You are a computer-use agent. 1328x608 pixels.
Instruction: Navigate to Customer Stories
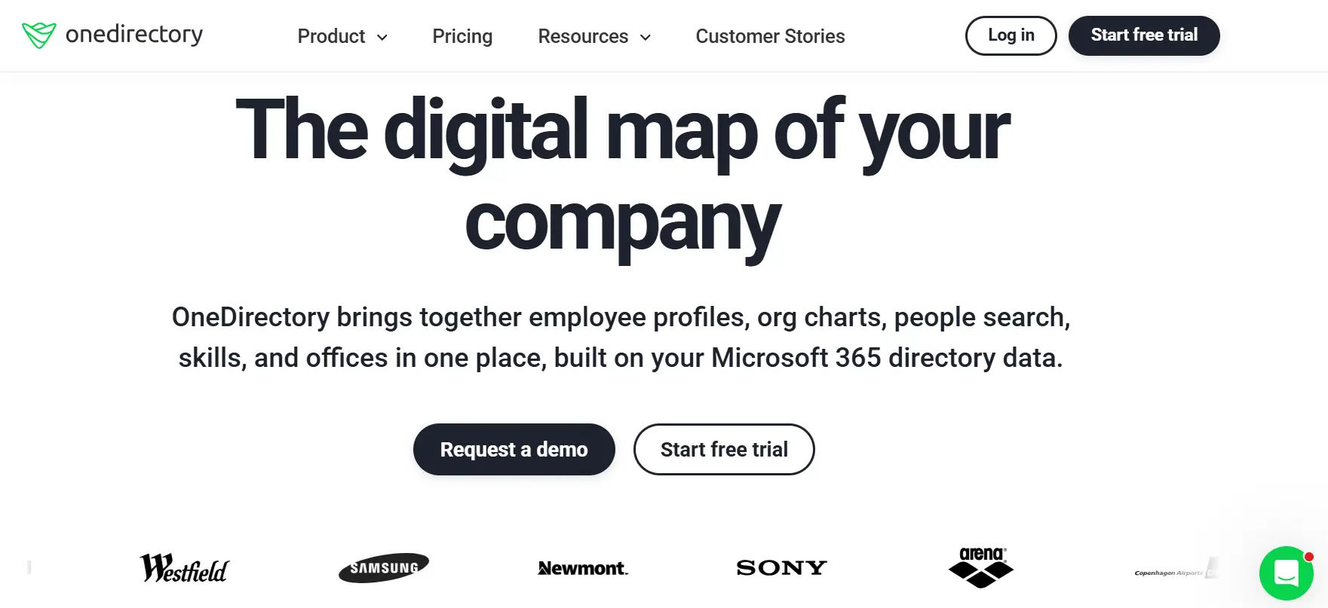tap(770, 36)
